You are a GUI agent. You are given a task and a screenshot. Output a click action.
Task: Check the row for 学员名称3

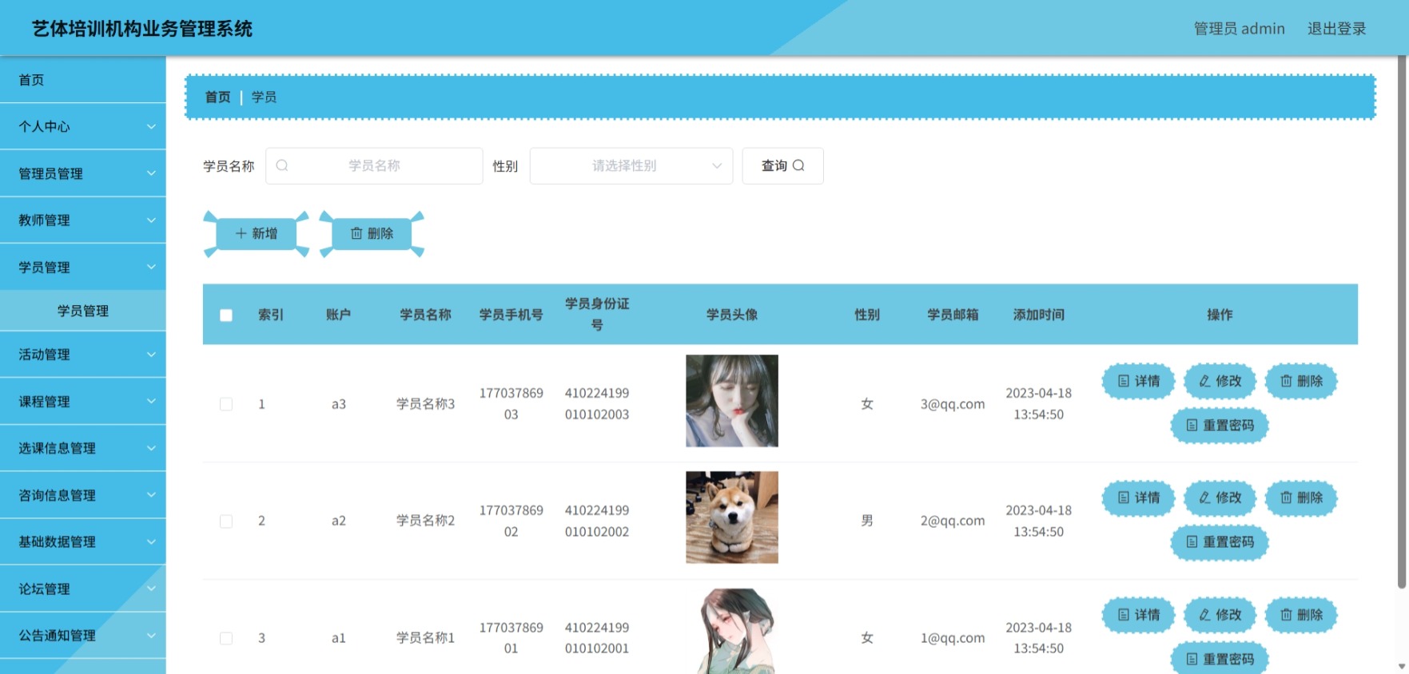226,404
